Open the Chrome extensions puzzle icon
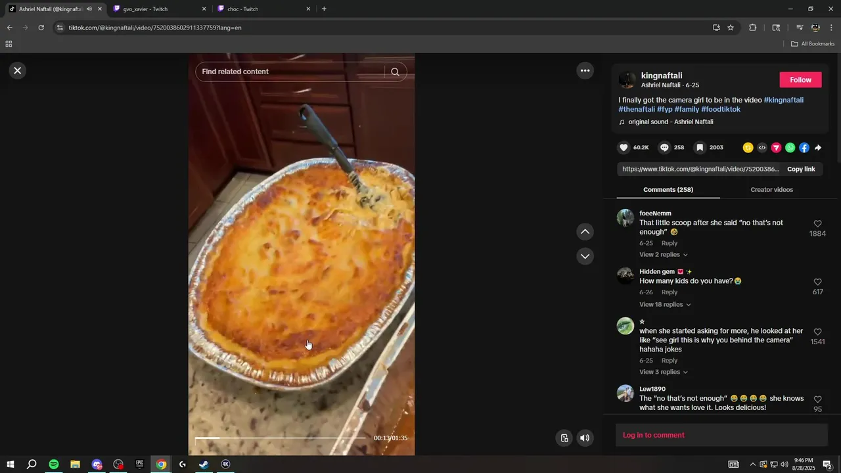 point(753,28)
